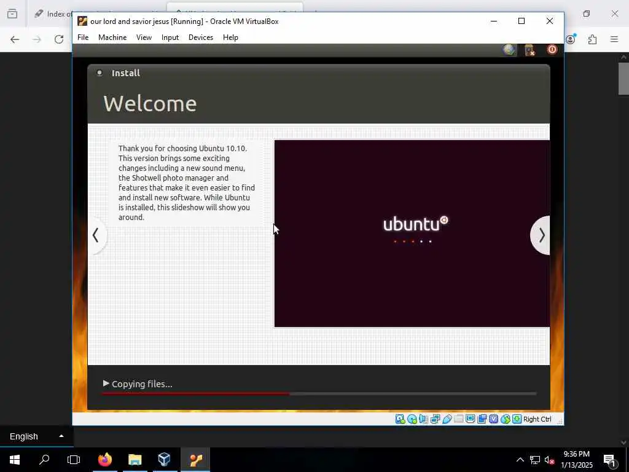This screenshot has width=629, height=472.
Task: Open File Explorer from the taskbar
Action: tap(135, 460)
